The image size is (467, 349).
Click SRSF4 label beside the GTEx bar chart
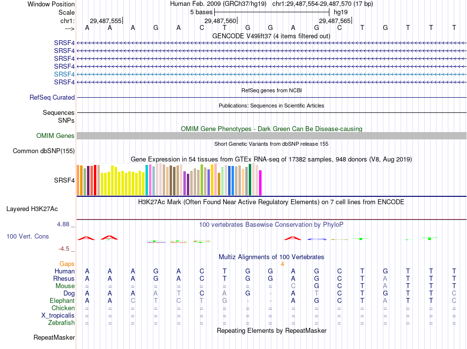(64, 180)
